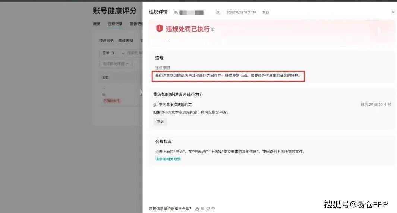
Task: Click the timestamp 2025/10/25 18:21:35
Action: point(241,12)
